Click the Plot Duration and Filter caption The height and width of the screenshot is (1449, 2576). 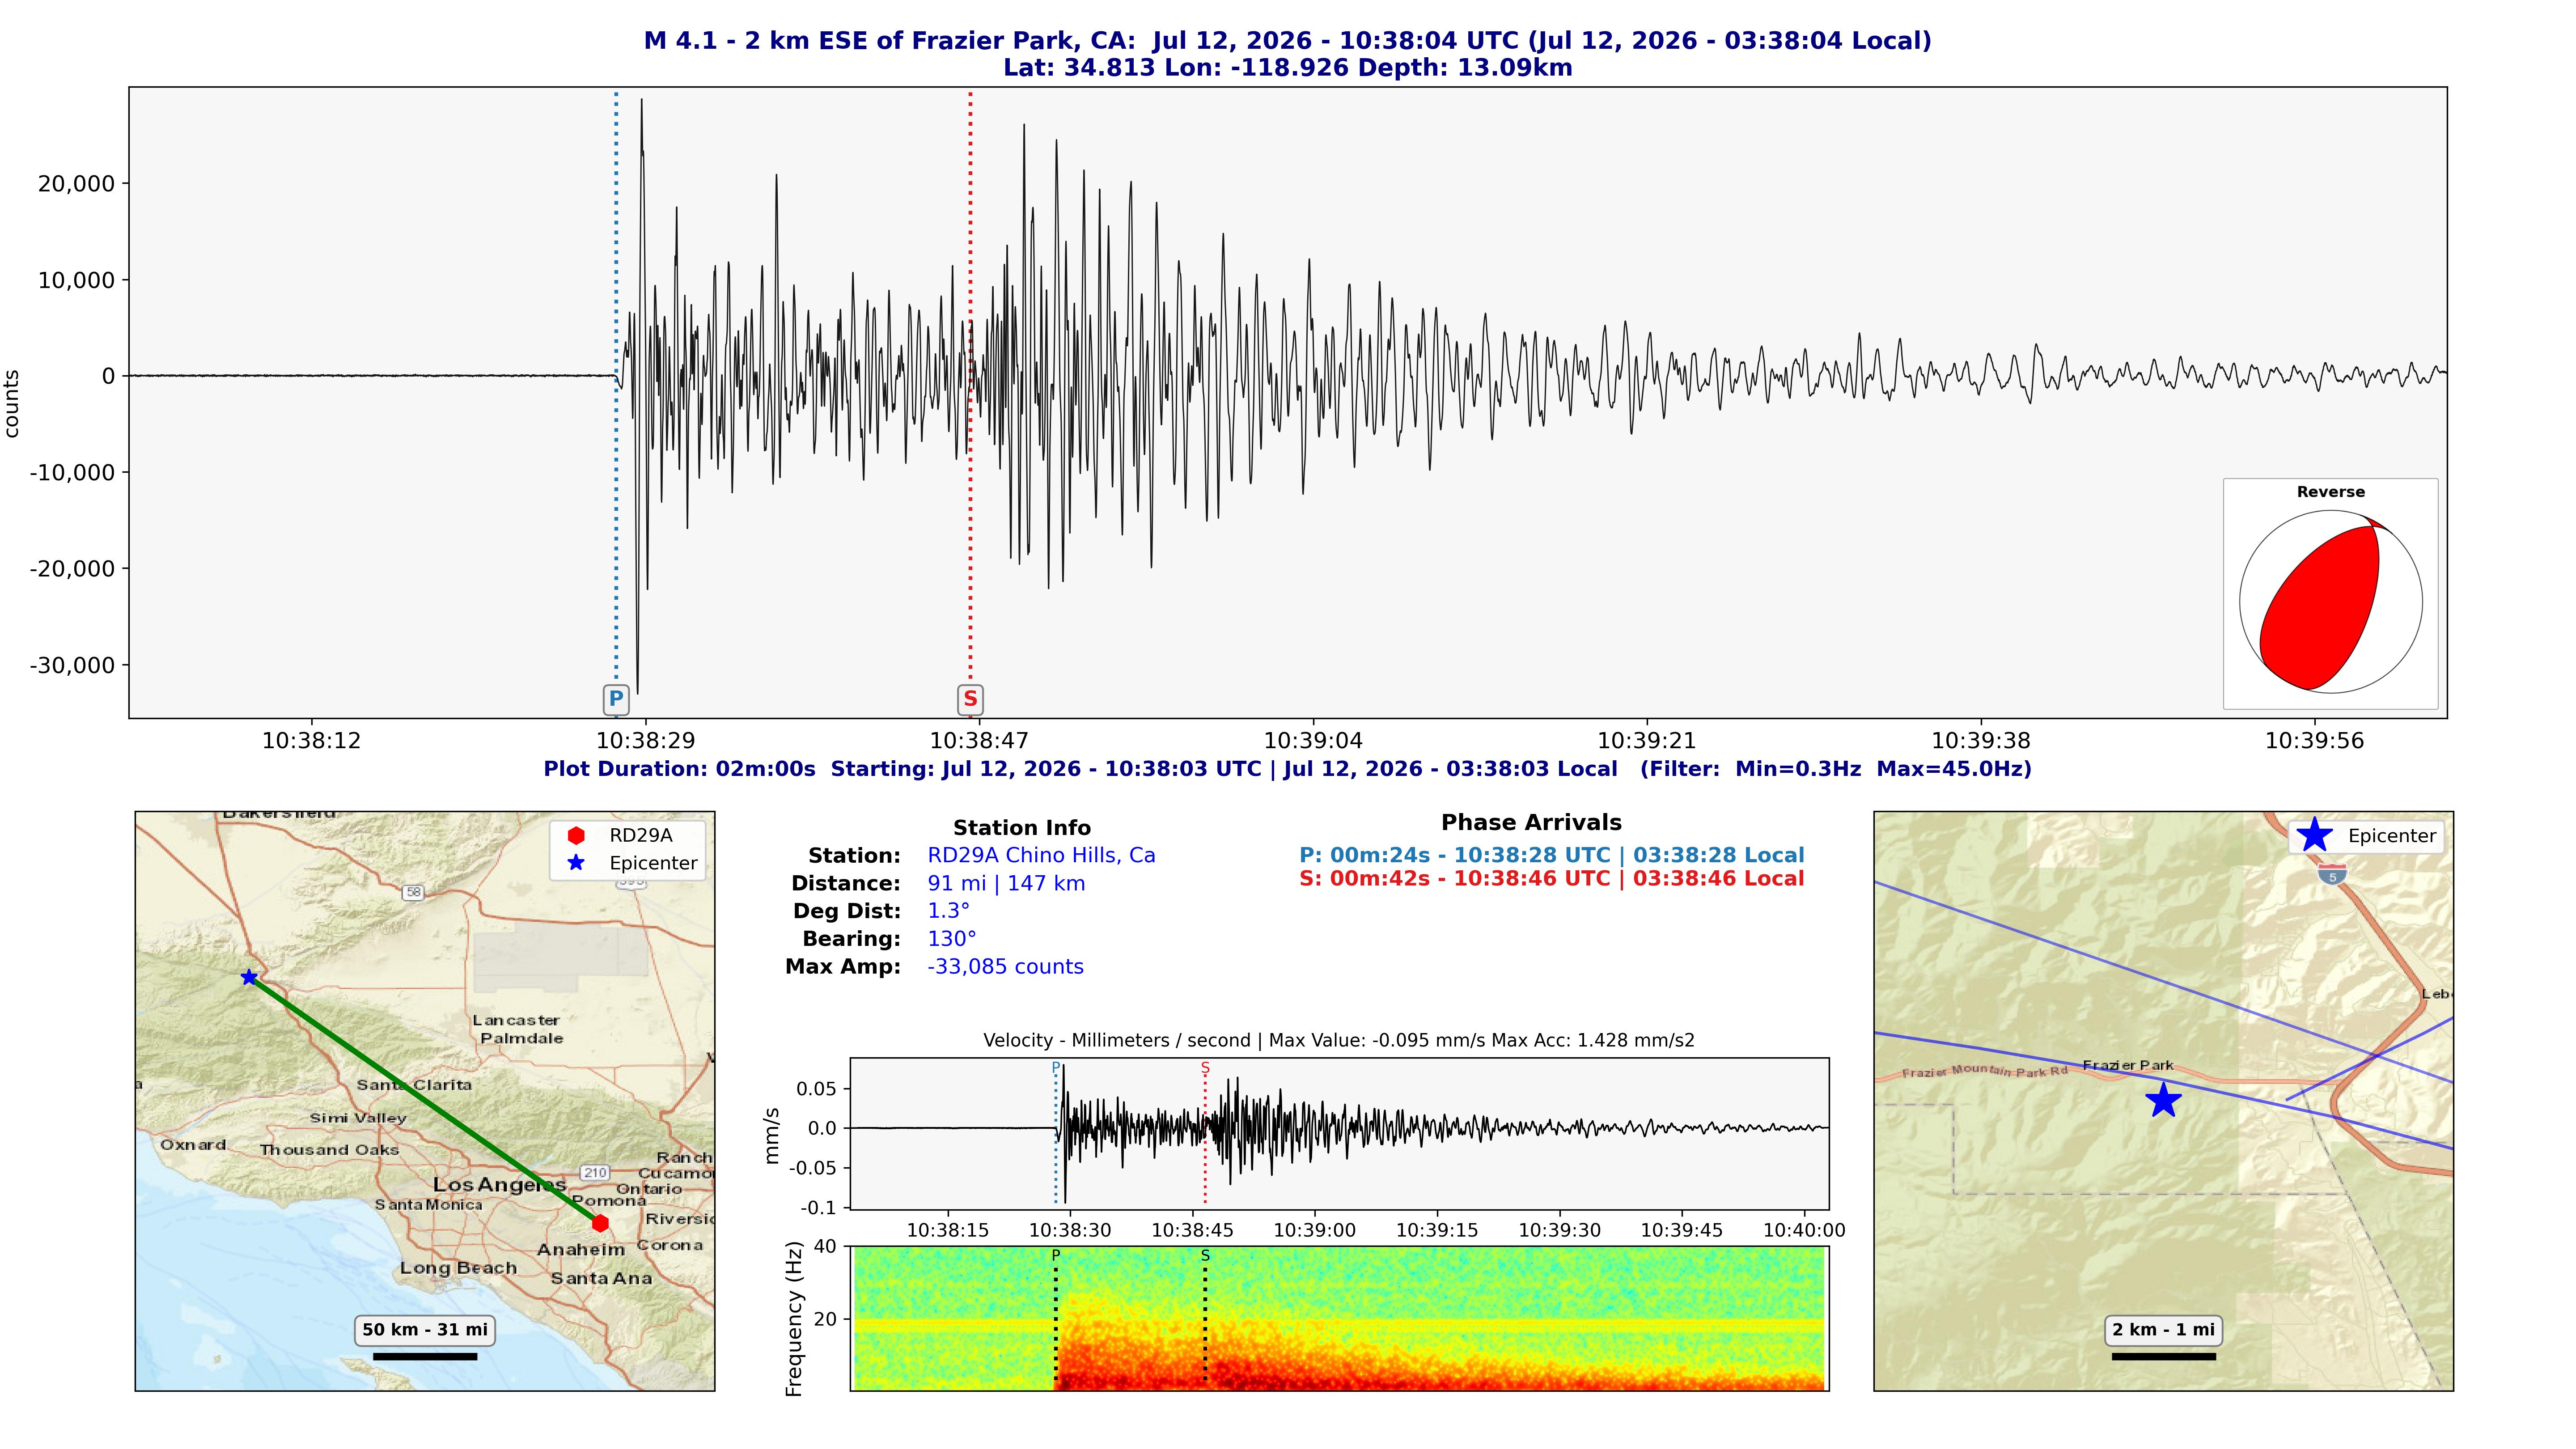click(x=1288, y=769)
